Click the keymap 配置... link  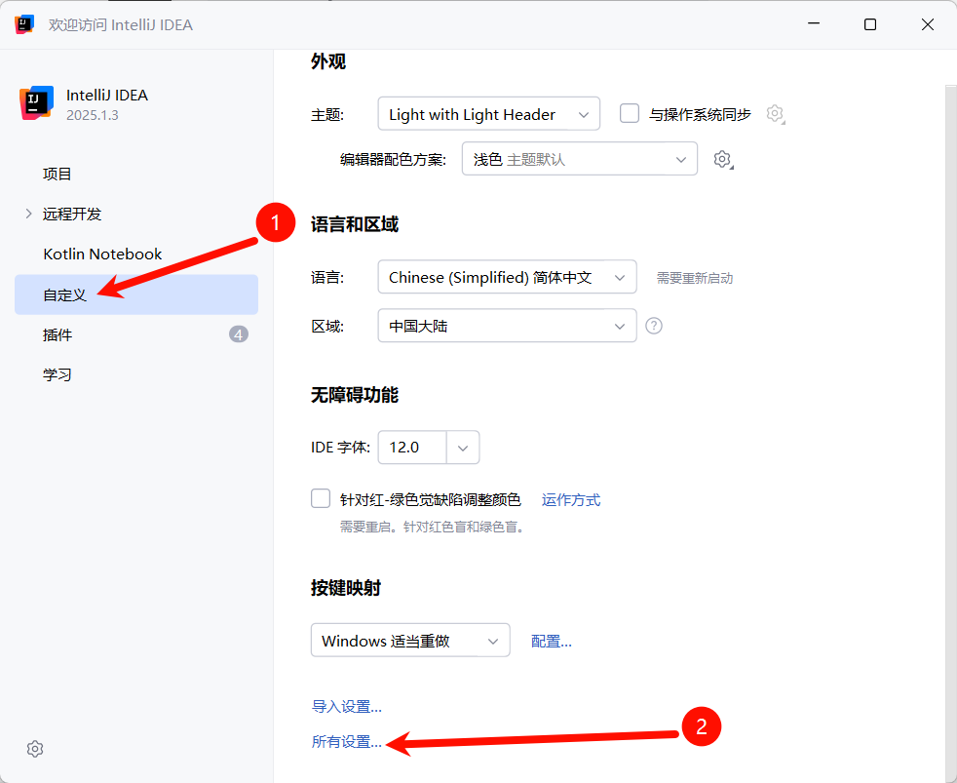click(x=552, y=641)
